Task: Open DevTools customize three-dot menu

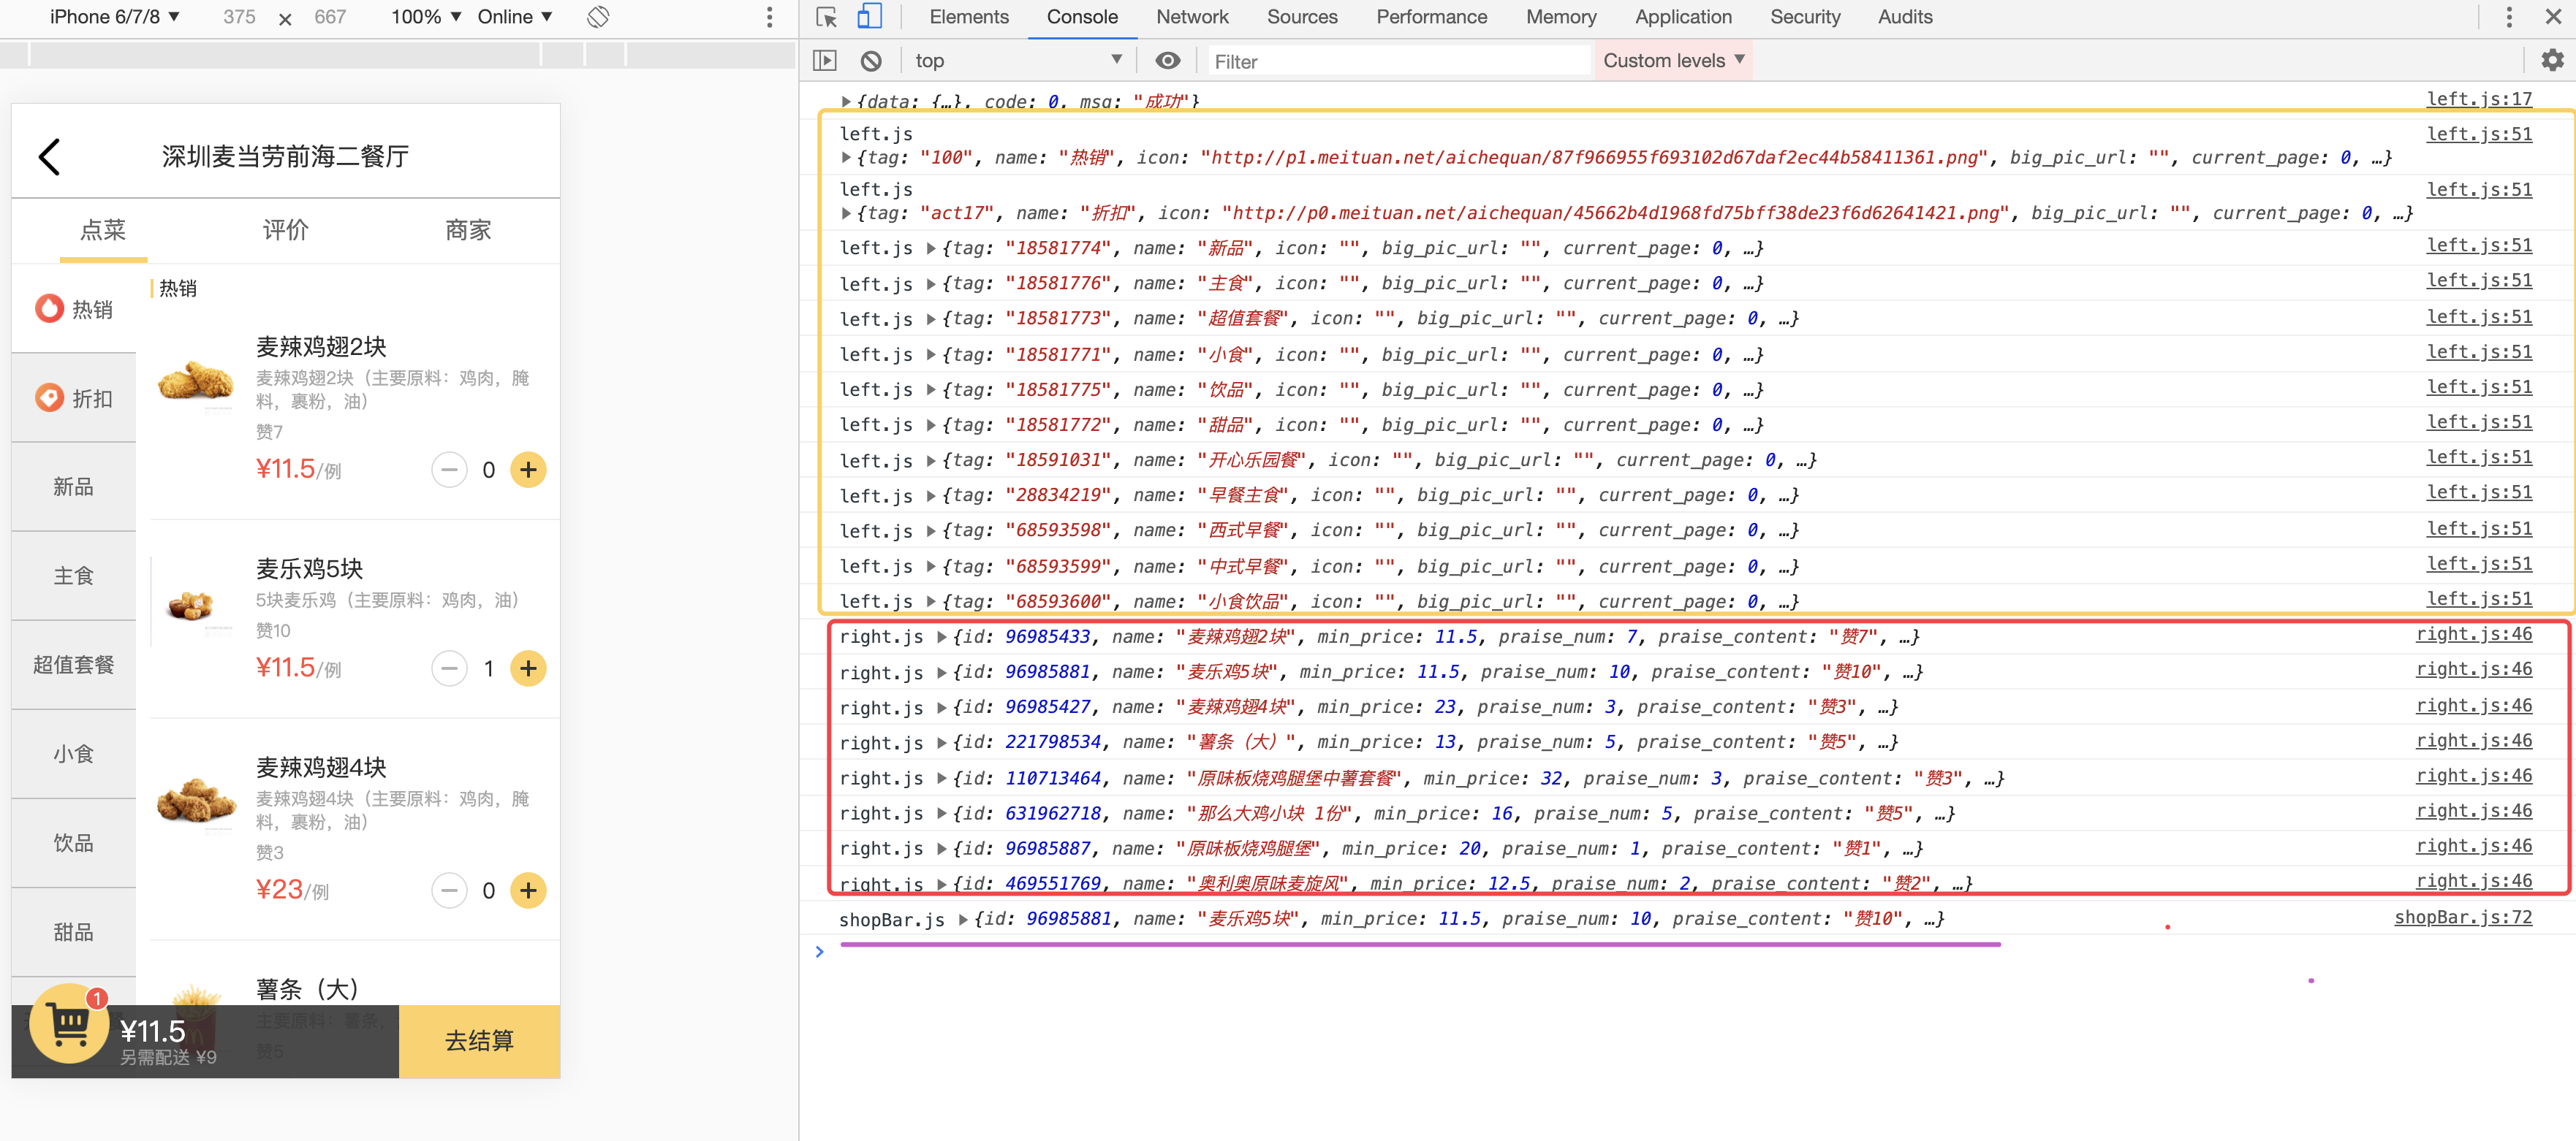Action: [x=2508, y=17]
